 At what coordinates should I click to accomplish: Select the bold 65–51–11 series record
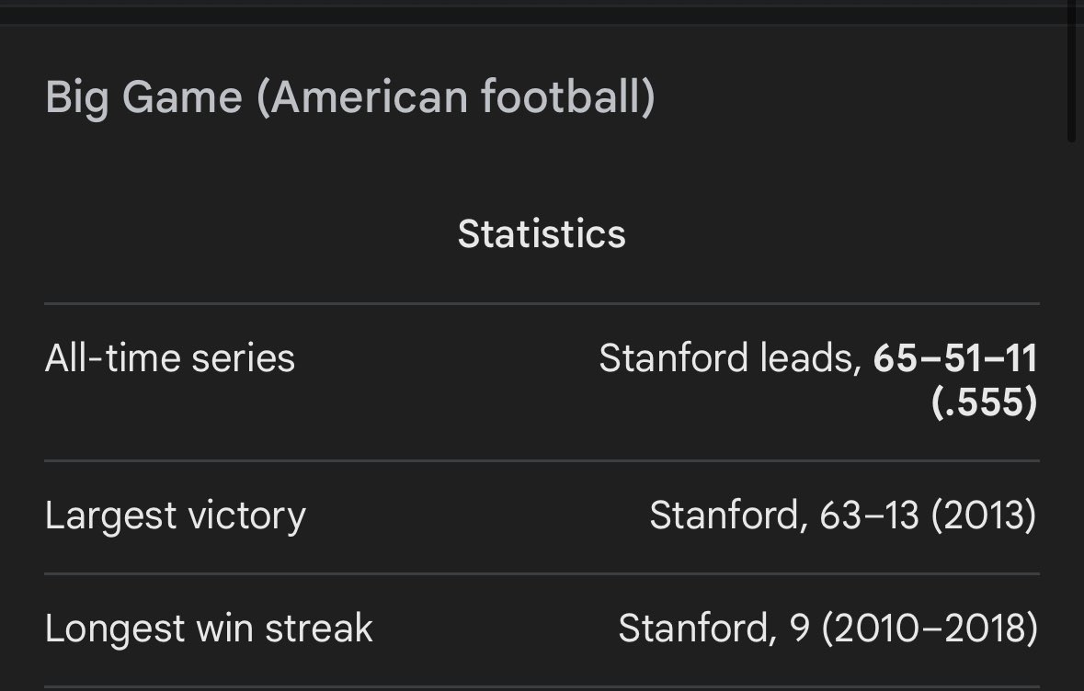pyautogui.click(x=954, y=358)
